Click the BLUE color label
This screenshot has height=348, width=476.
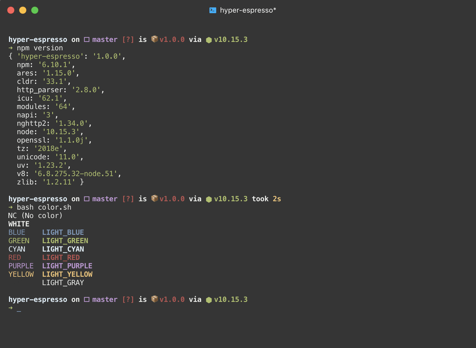[x=17, y=232]
